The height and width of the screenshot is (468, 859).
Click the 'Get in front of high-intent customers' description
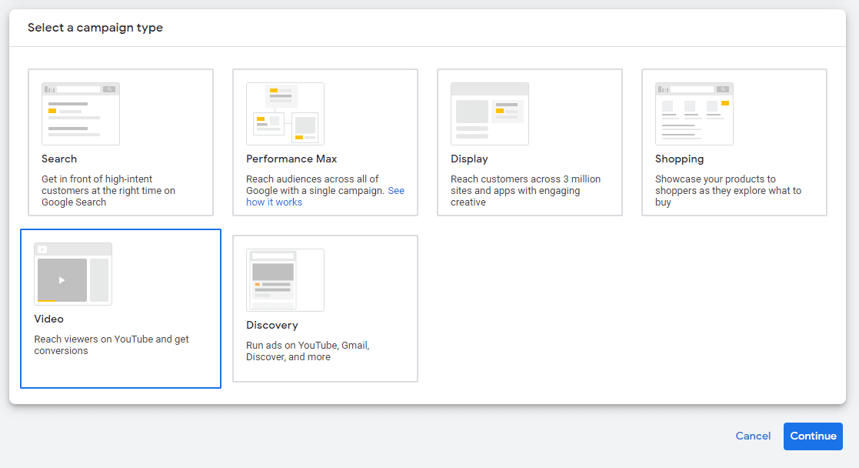click(108, 191)
